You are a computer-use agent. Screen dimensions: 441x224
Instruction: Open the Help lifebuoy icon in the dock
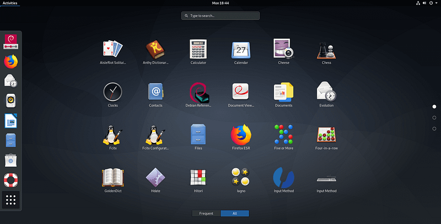point(10,180)
